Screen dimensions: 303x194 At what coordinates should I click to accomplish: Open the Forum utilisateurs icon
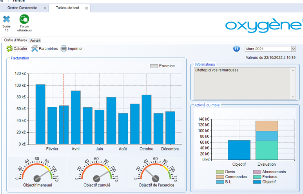(24, 19)
